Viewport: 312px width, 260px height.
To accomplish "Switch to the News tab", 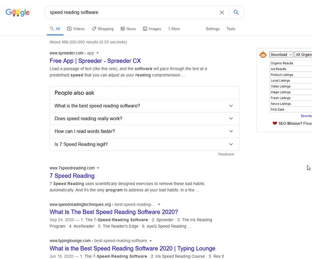I will pyautogui.click(x=128, y=29).
